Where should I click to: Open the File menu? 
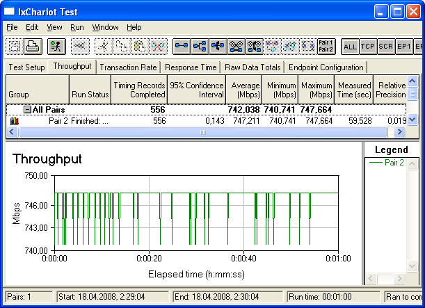12,27
